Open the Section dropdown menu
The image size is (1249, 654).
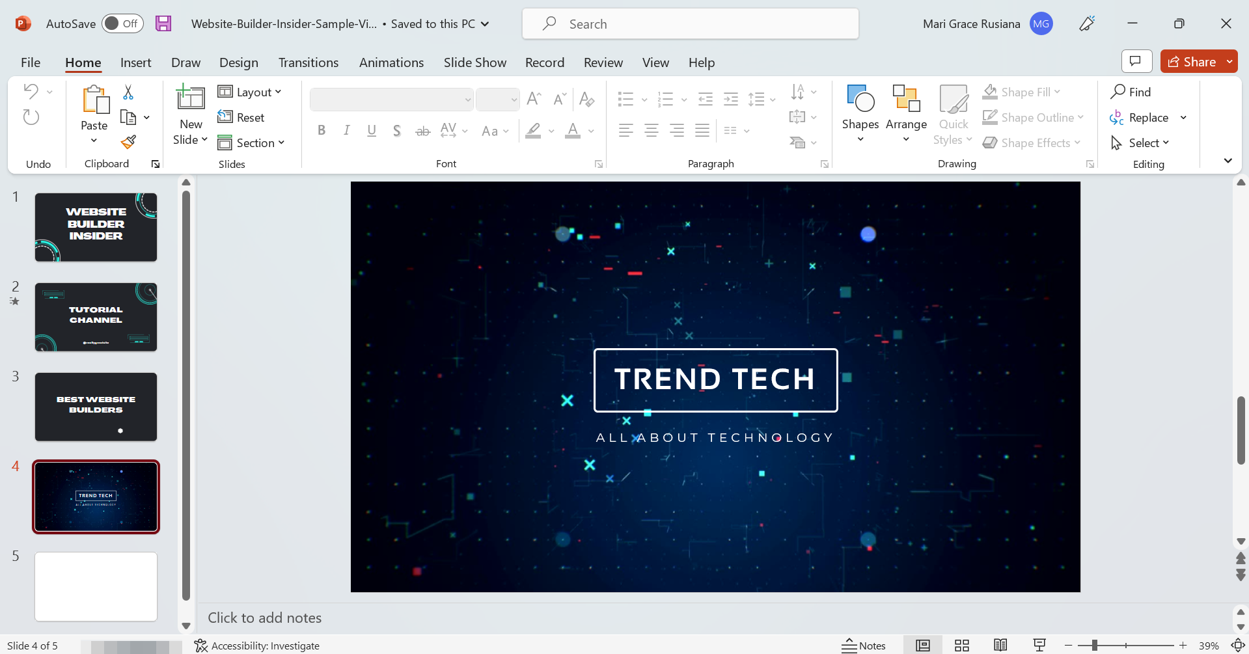[252, 143]
